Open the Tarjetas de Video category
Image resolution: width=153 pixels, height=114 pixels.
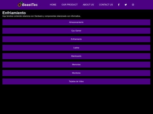[76, 81]
